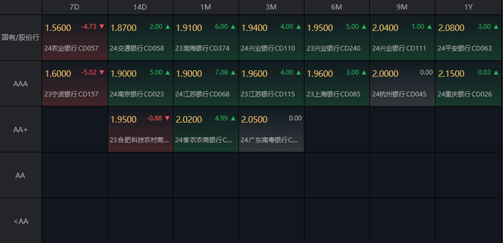Click the 0.00 change in 24杭州银行CD045 cell

tap(426, 73)
